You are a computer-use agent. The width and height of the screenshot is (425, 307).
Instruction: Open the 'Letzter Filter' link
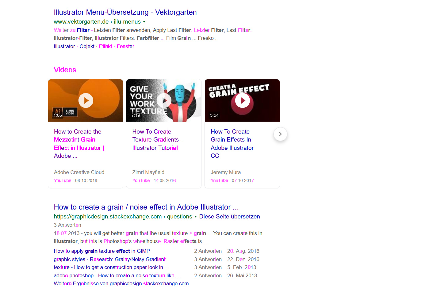click(209, 30)
